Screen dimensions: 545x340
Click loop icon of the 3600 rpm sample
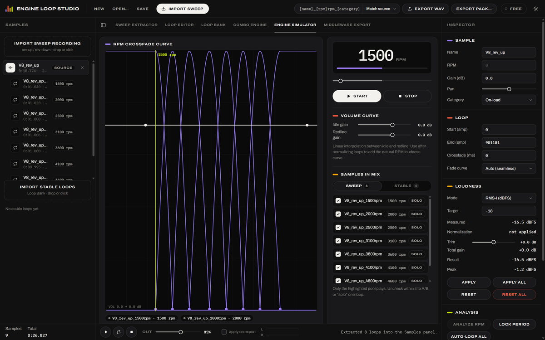15,148
